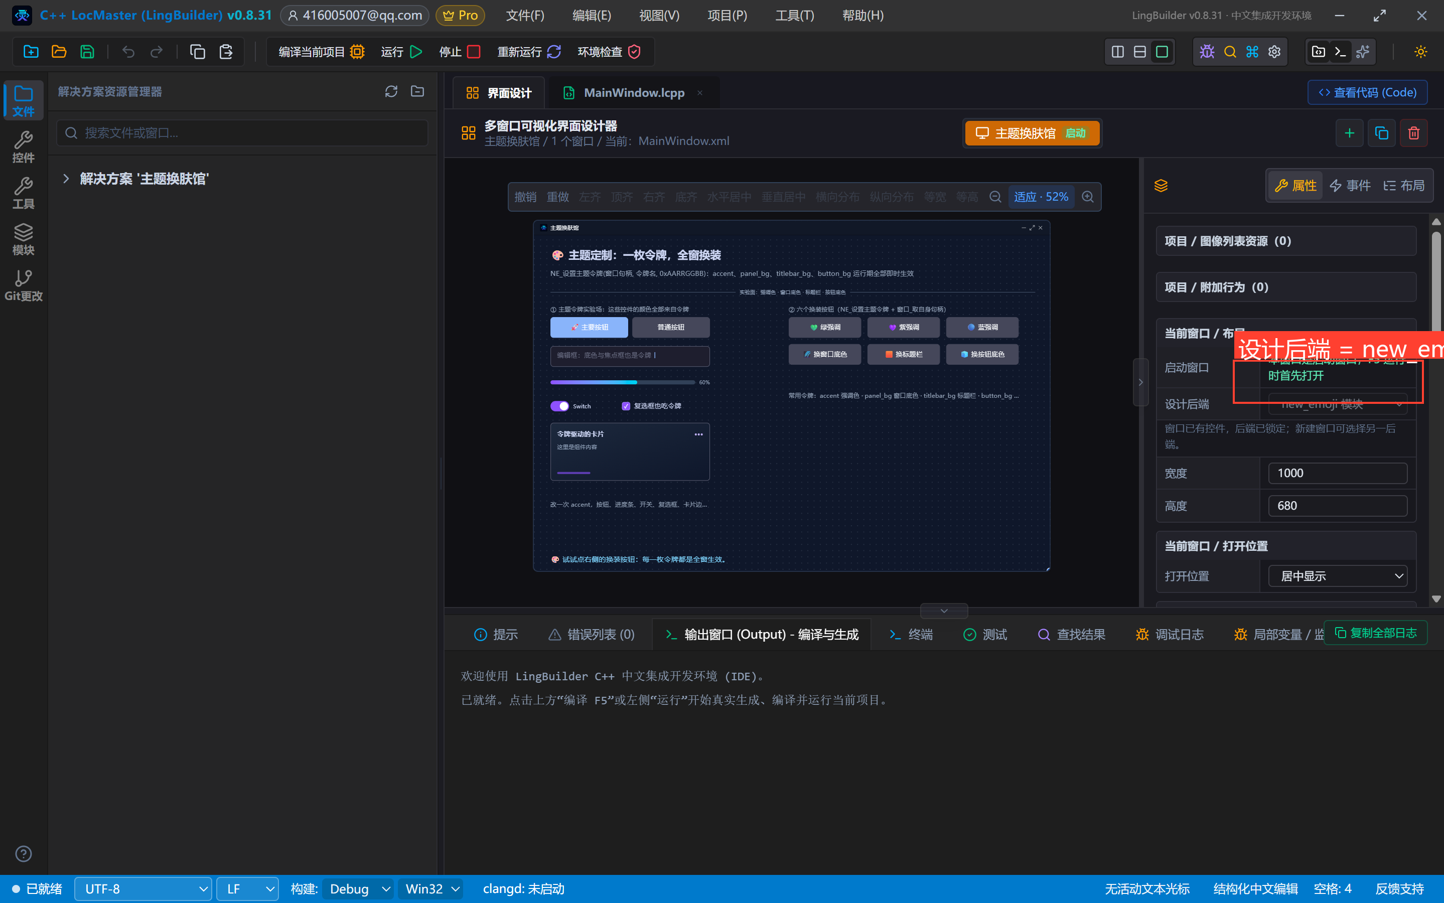Expand solution '主题换肤馆' tree node
Viewport: 1444px width, 903px height.
click(x=66, y=179)
